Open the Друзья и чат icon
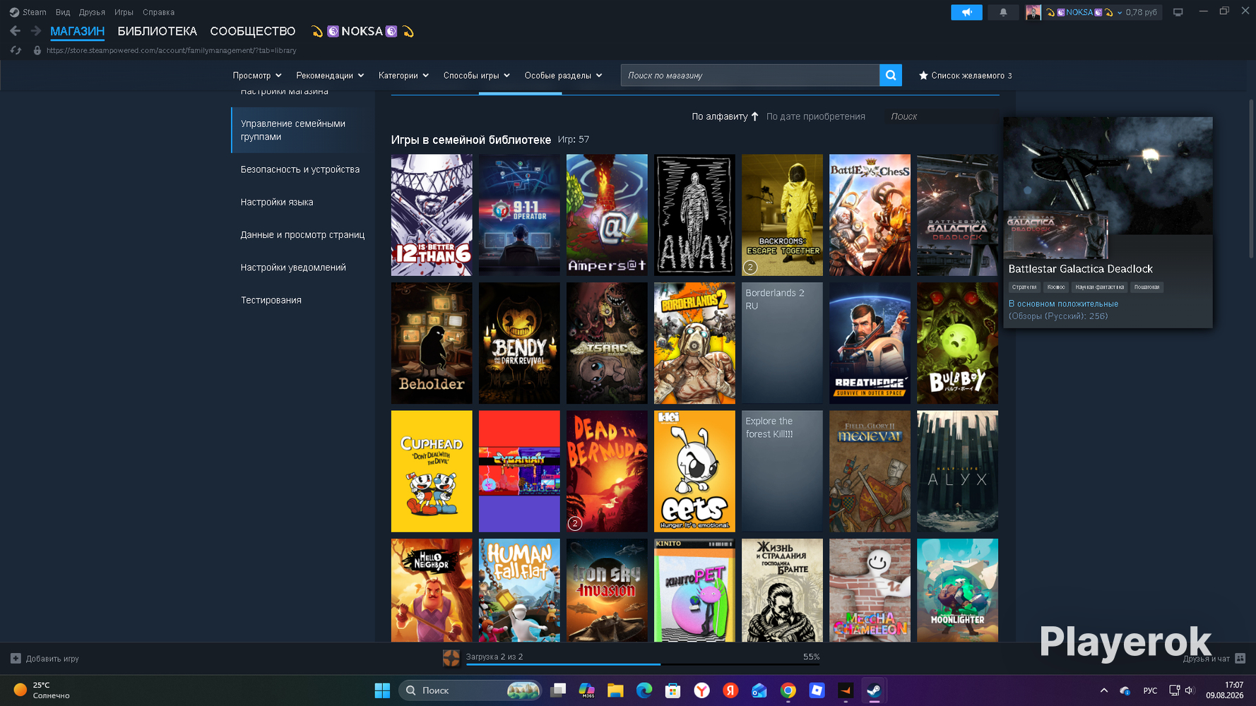 click(x=1240, y=659)
